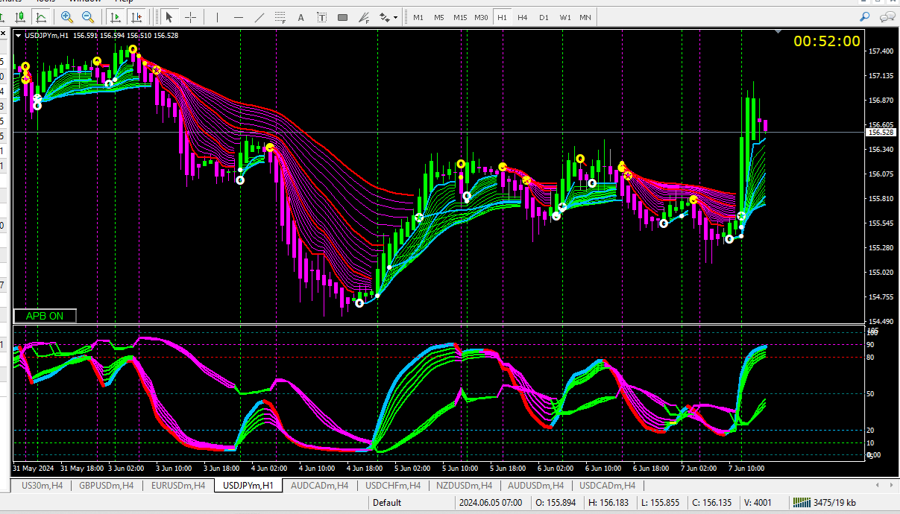Pick the rectangle shape tool
Viewport: 900px width, 514px height.
(x=342, y=16)
